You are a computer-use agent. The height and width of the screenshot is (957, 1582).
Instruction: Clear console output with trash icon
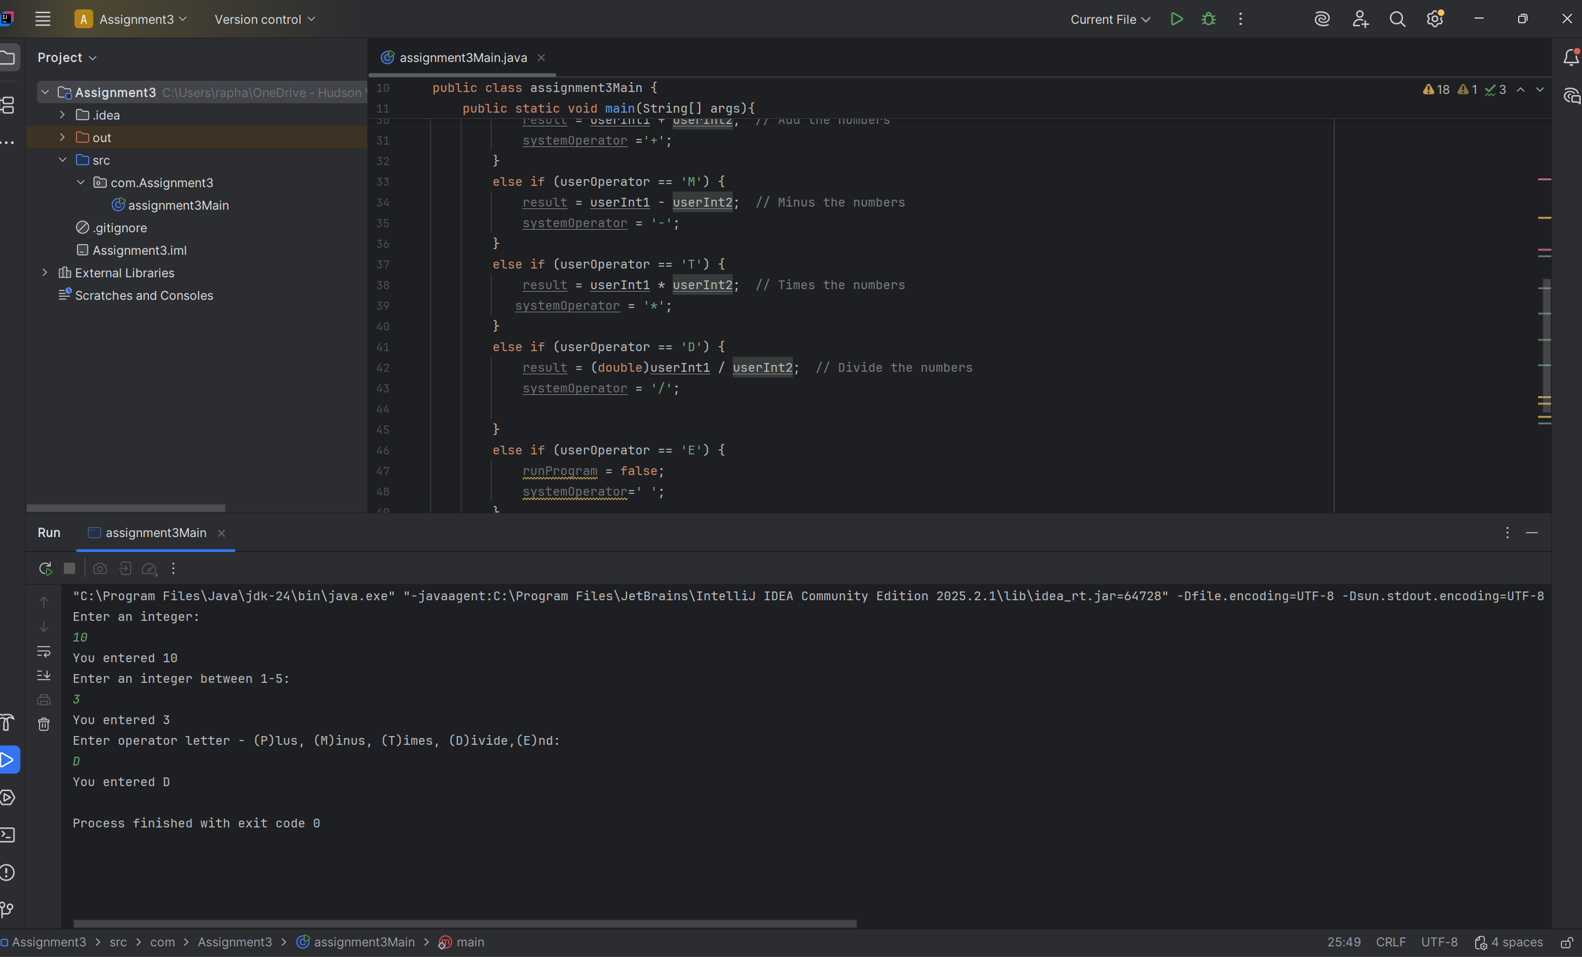44,725
